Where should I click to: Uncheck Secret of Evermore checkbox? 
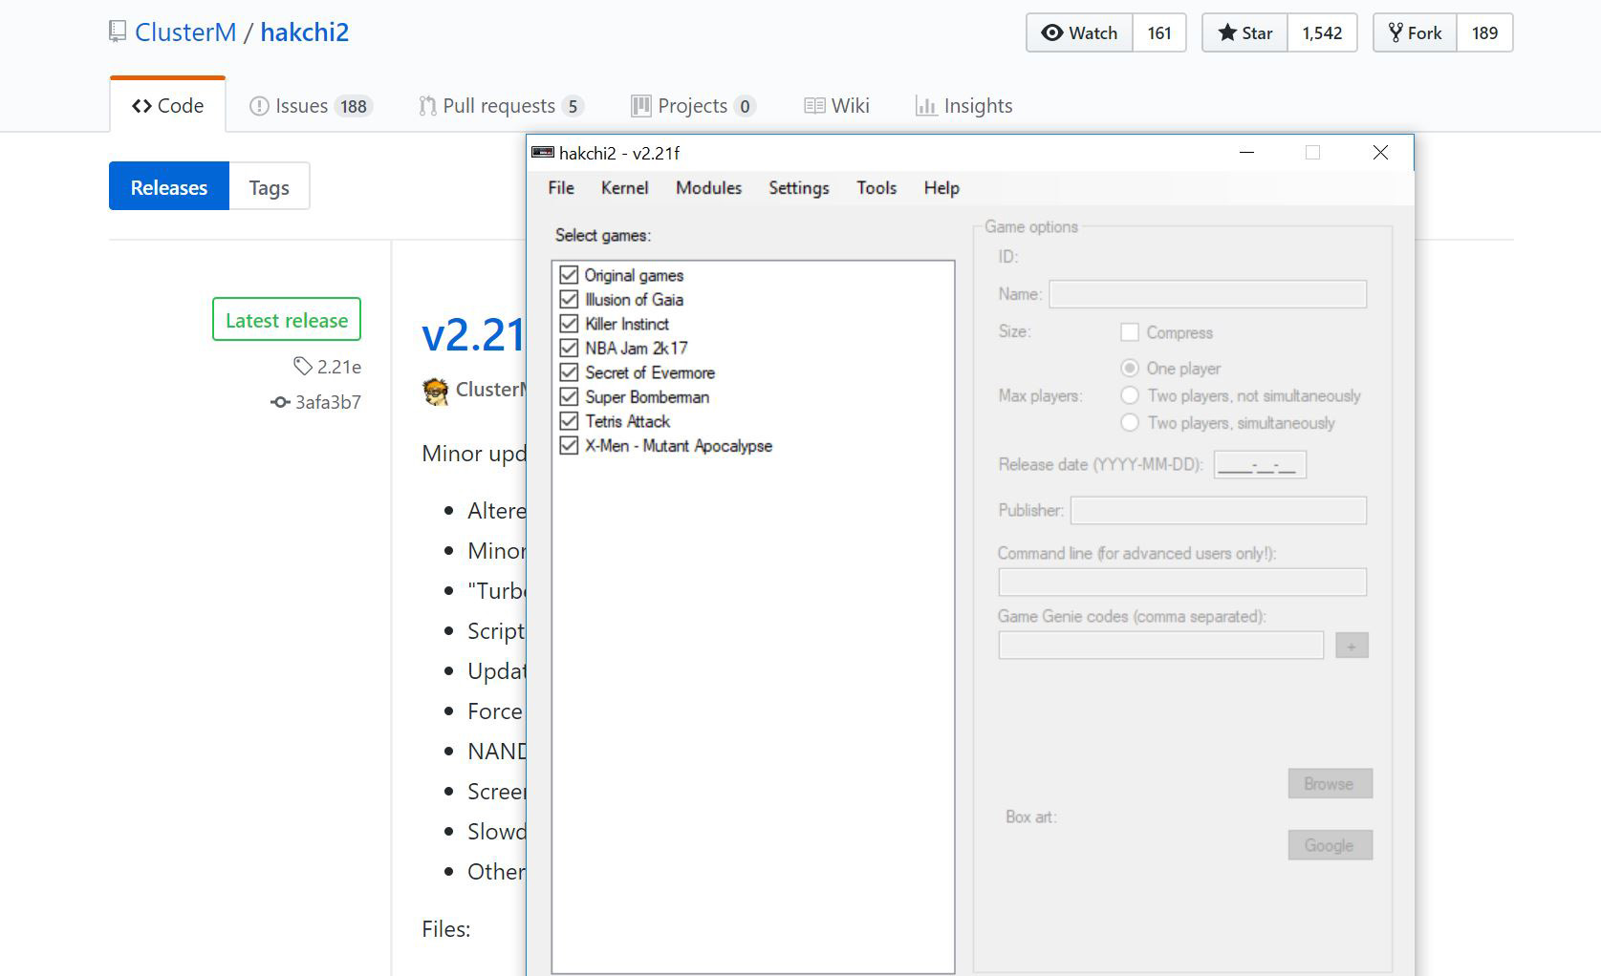[x=569, y=372]
